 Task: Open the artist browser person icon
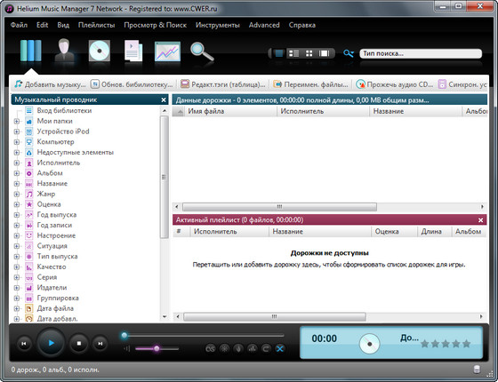[64, 50]
